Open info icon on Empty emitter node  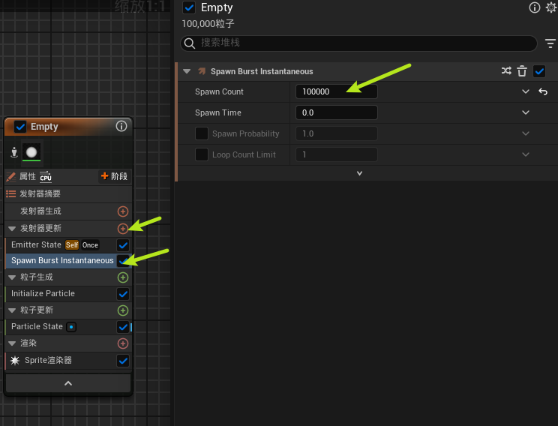(121, 126)
